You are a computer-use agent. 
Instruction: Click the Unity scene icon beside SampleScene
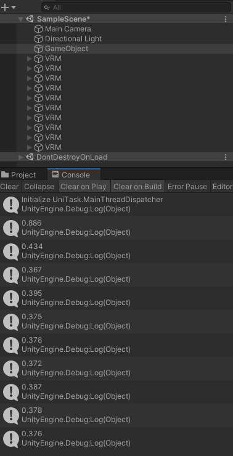tap(30, 19)
